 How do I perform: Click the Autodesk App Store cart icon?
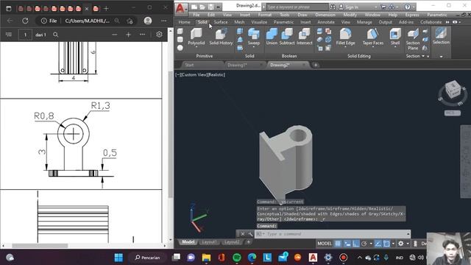[x=383, y=7]
